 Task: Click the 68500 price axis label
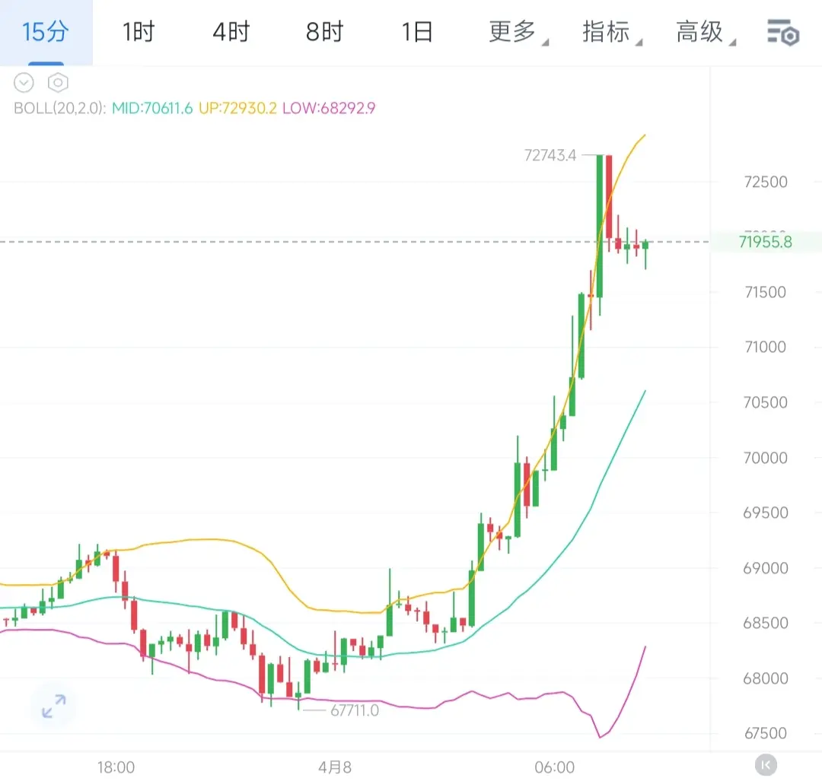coord(766,623)
